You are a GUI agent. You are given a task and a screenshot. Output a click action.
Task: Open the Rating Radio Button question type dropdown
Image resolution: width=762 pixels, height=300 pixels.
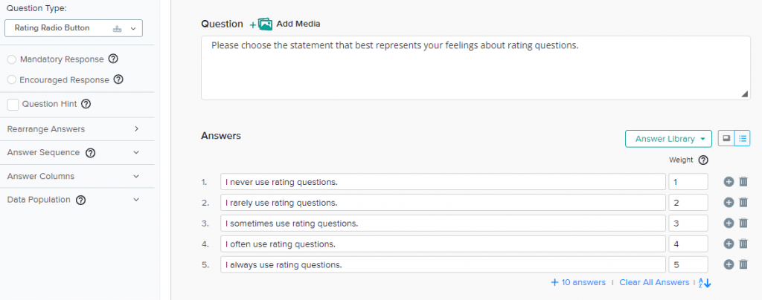coord(74,28)
